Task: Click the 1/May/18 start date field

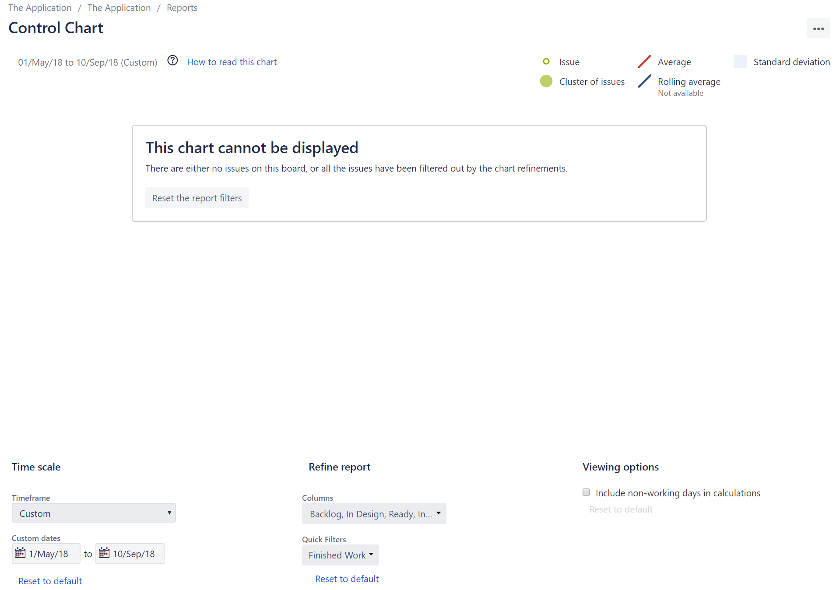Action: (46, 554)
